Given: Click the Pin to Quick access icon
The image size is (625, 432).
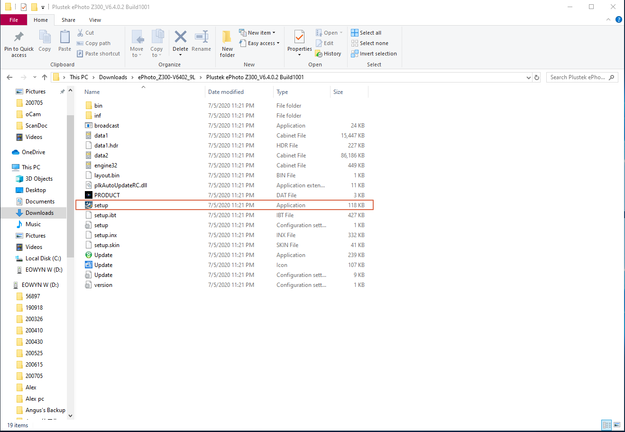Looking at the screenshot, I should [19, 37].
